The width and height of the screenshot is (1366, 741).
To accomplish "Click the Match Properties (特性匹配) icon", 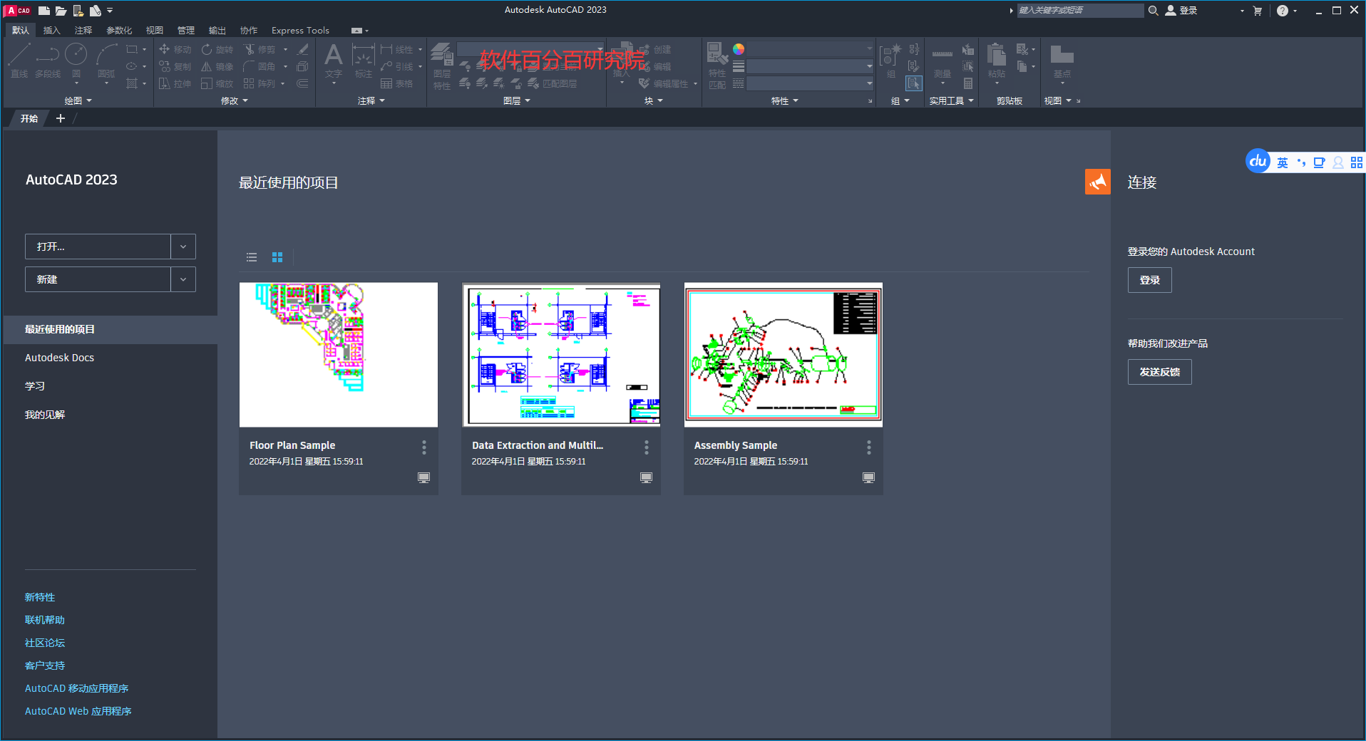I will click(717, 66).
